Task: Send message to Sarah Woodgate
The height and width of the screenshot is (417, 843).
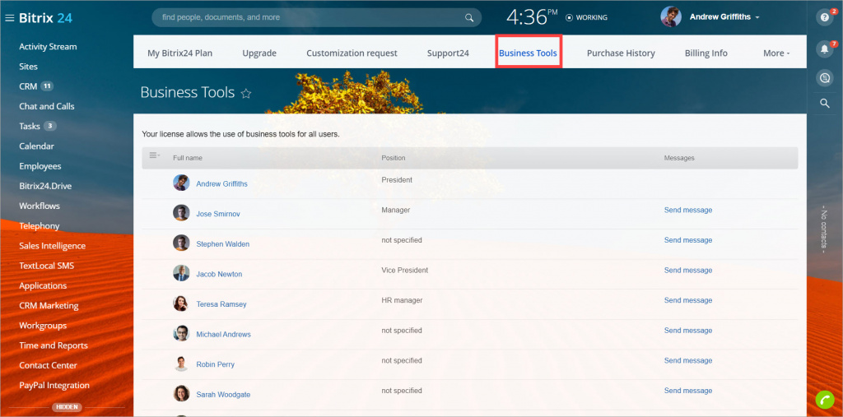Action: [688, 391]
